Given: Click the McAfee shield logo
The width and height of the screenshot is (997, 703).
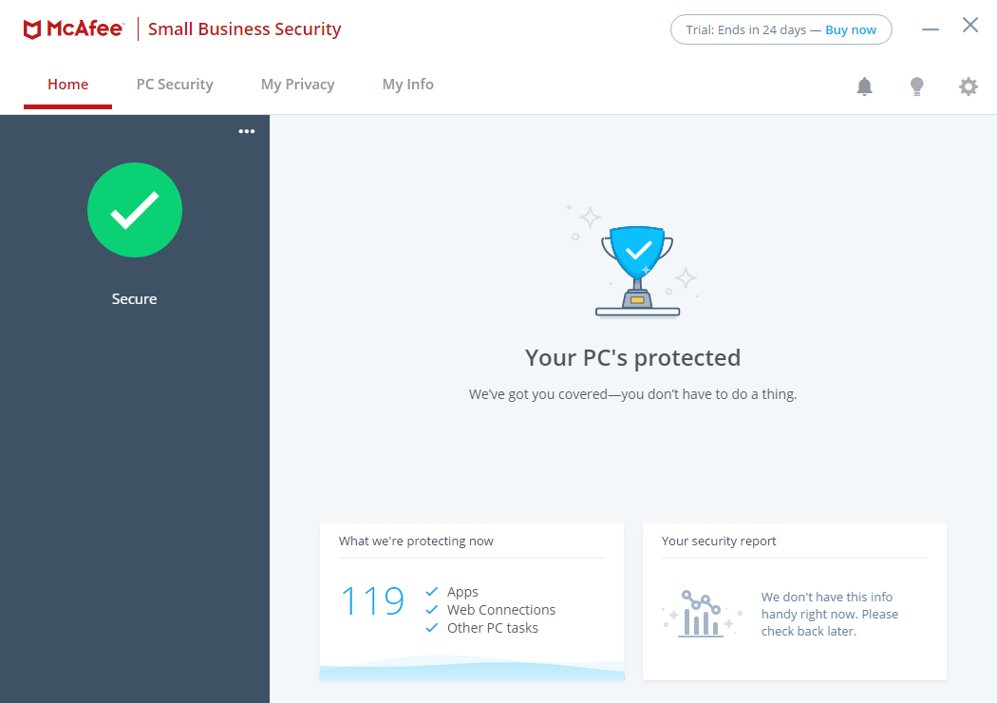Looking at the screenshot, I should click(32, 29).
